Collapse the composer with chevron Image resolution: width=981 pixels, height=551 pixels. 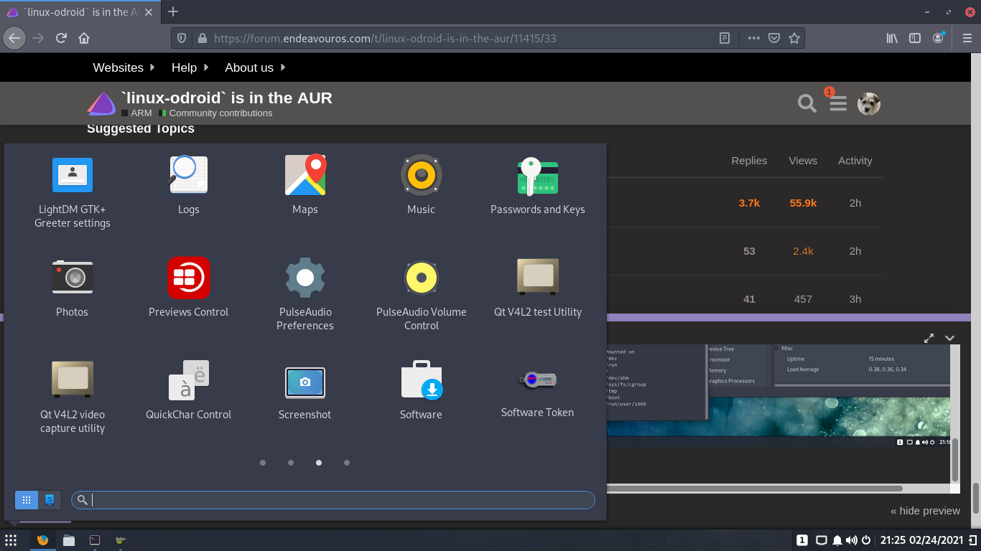point(949,338)
